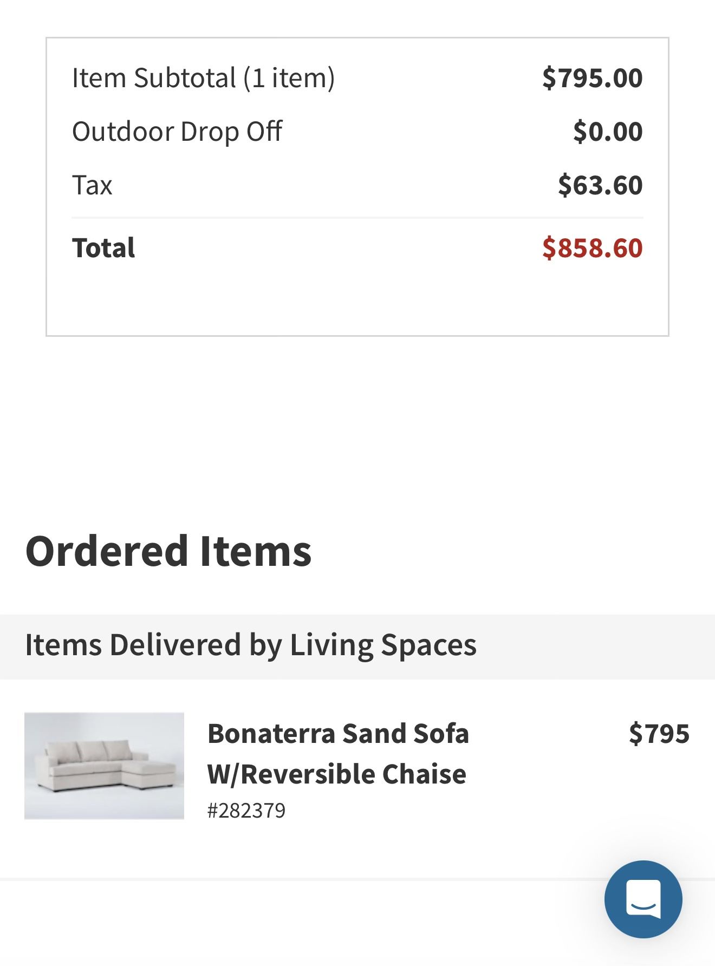Image resolution: width=715 pixels, height=966 pixels.
Task: Click the W/Reversible Chaise text line
Action: [x=336, y=774]
